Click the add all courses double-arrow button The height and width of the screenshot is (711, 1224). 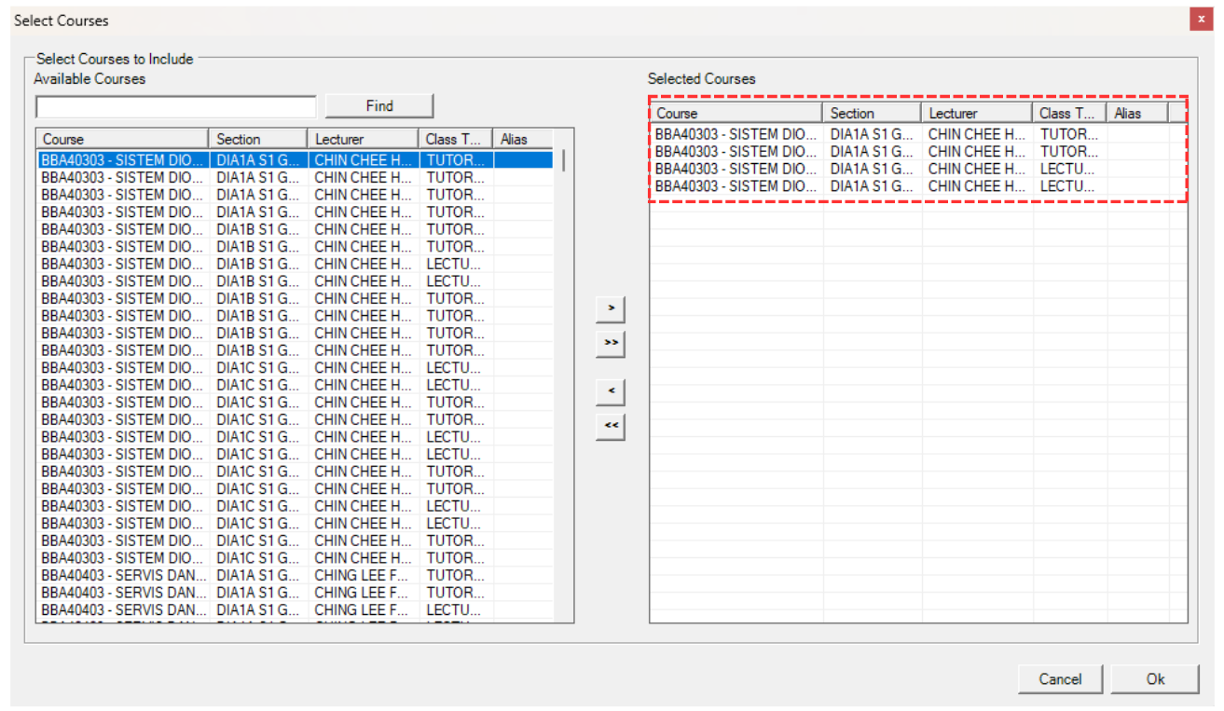tap(611, 343)
